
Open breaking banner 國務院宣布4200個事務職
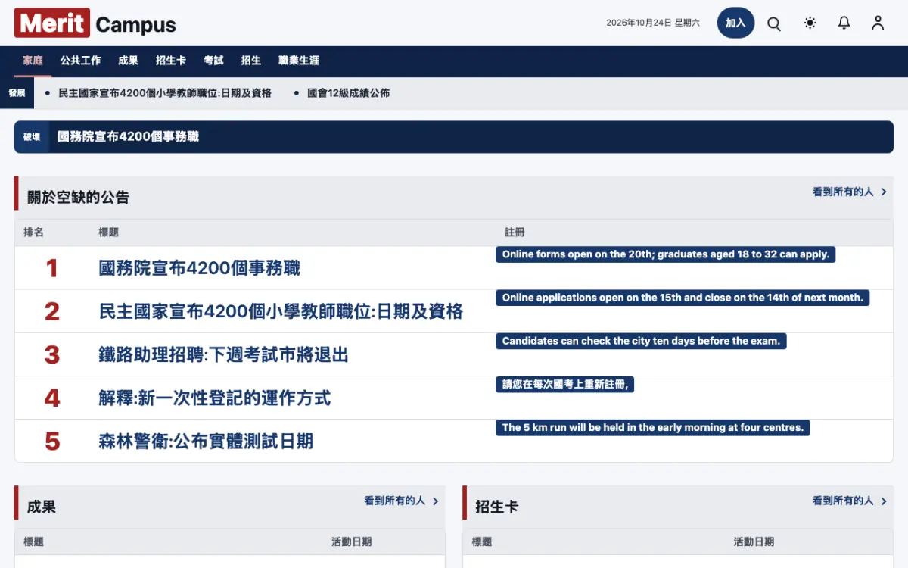pyautogui.click(x=128, y=137)
